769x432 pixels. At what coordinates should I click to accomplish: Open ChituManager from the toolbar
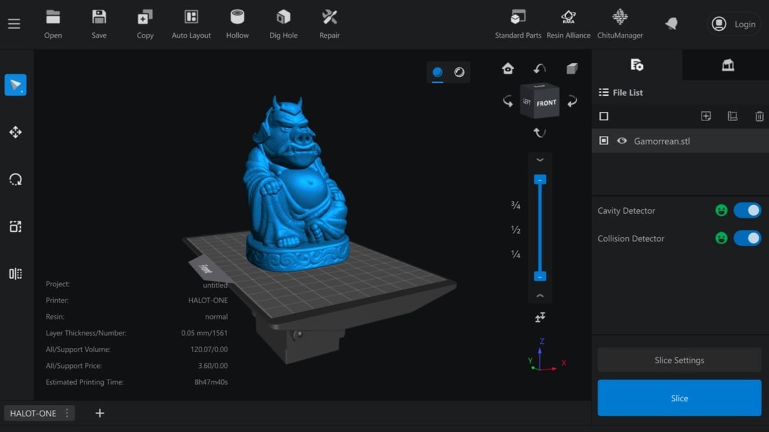point(619,23)
